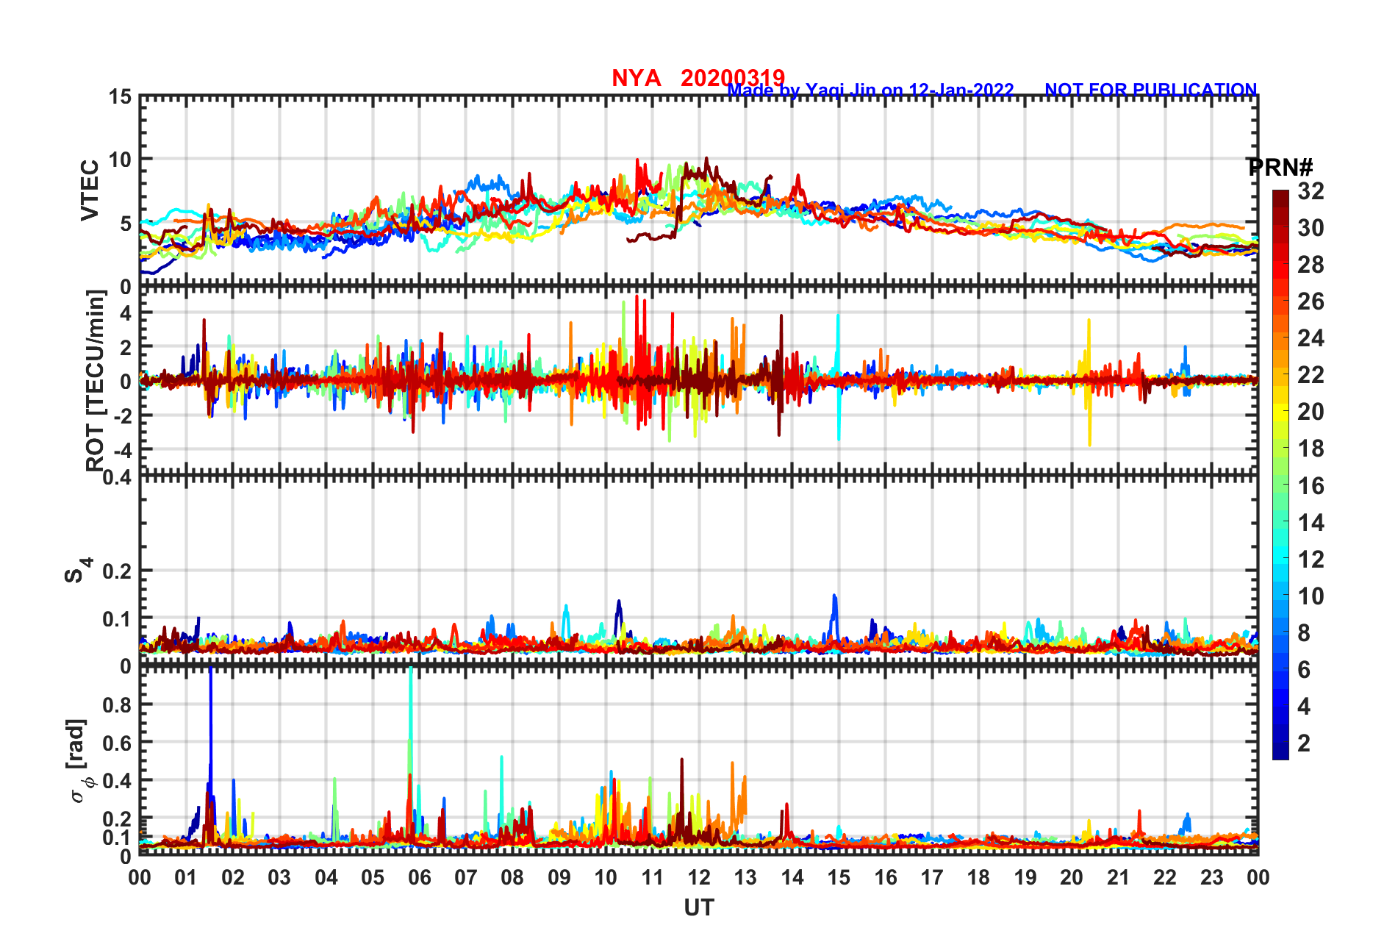The height and width of the screenshot is (950, 1398).
Task: Click the "21" hour tick on the UT axis
Action: pyautogui.click(x=1118, y=877)
